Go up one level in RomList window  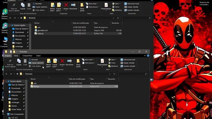[21, 18]
